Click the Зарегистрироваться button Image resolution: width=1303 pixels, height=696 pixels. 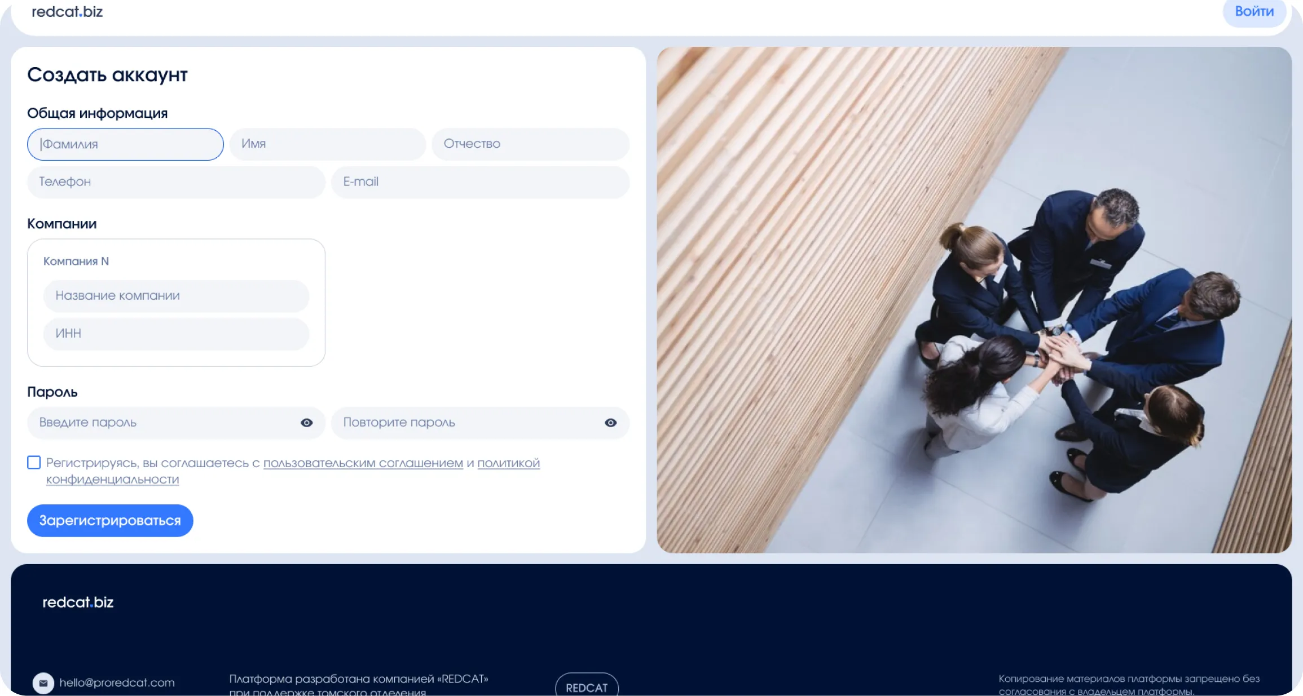tap(110, 521)
